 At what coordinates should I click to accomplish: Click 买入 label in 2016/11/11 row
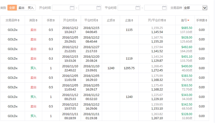[33, 116]
